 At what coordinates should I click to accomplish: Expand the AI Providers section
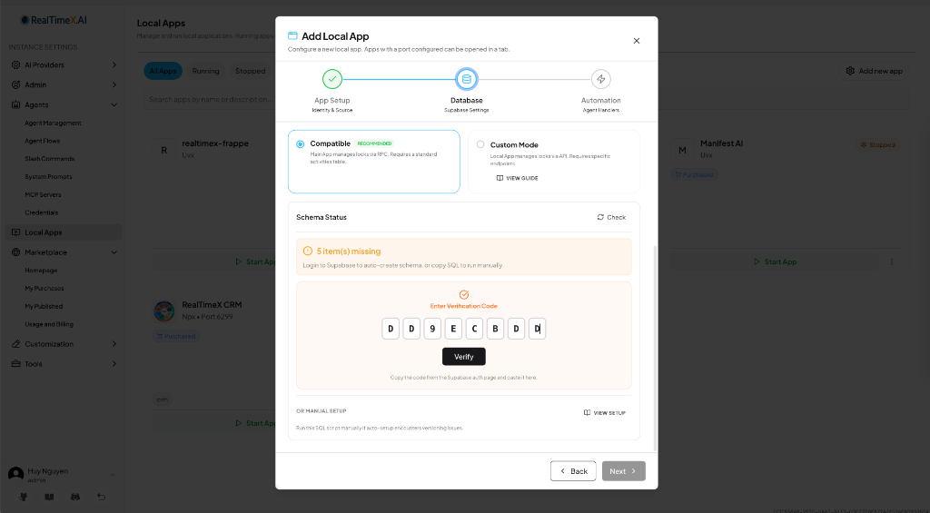tap(114, 64)
